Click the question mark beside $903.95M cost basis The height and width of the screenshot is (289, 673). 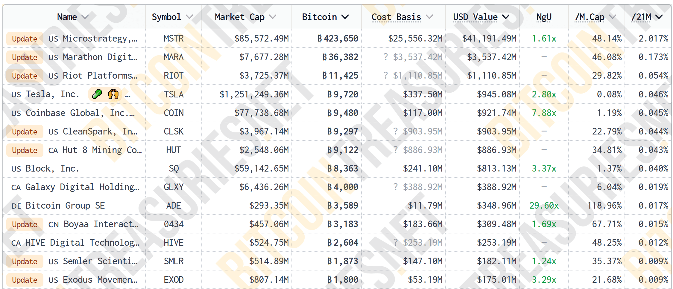click(x=395, y=131)
